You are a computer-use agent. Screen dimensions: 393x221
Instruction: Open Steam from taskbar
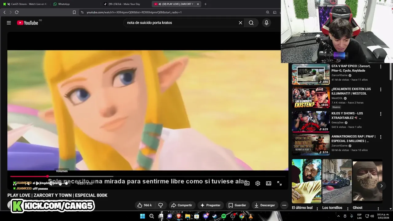[215, 216]
